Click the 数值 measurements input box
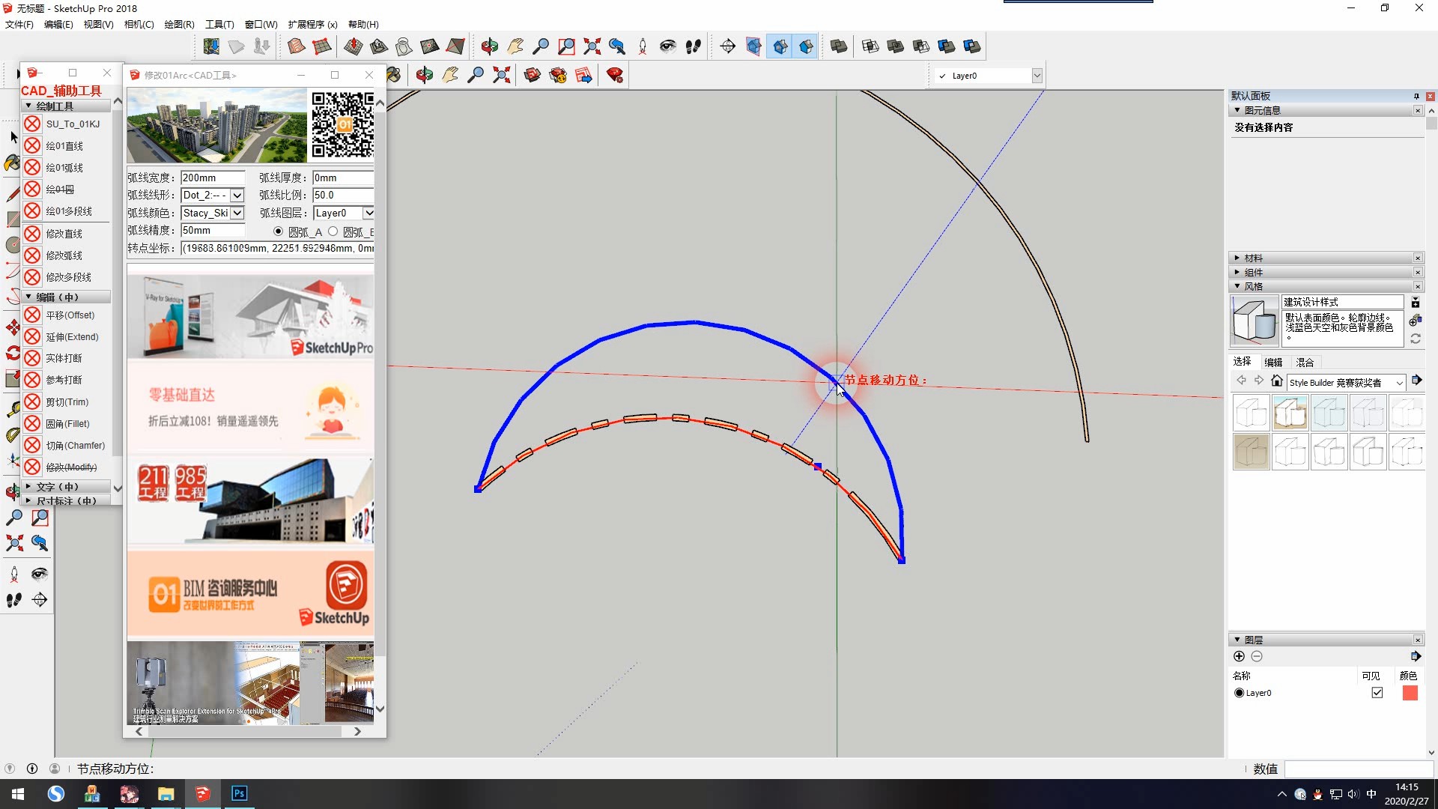1438x809 pixels. (x=1359, y=769)
